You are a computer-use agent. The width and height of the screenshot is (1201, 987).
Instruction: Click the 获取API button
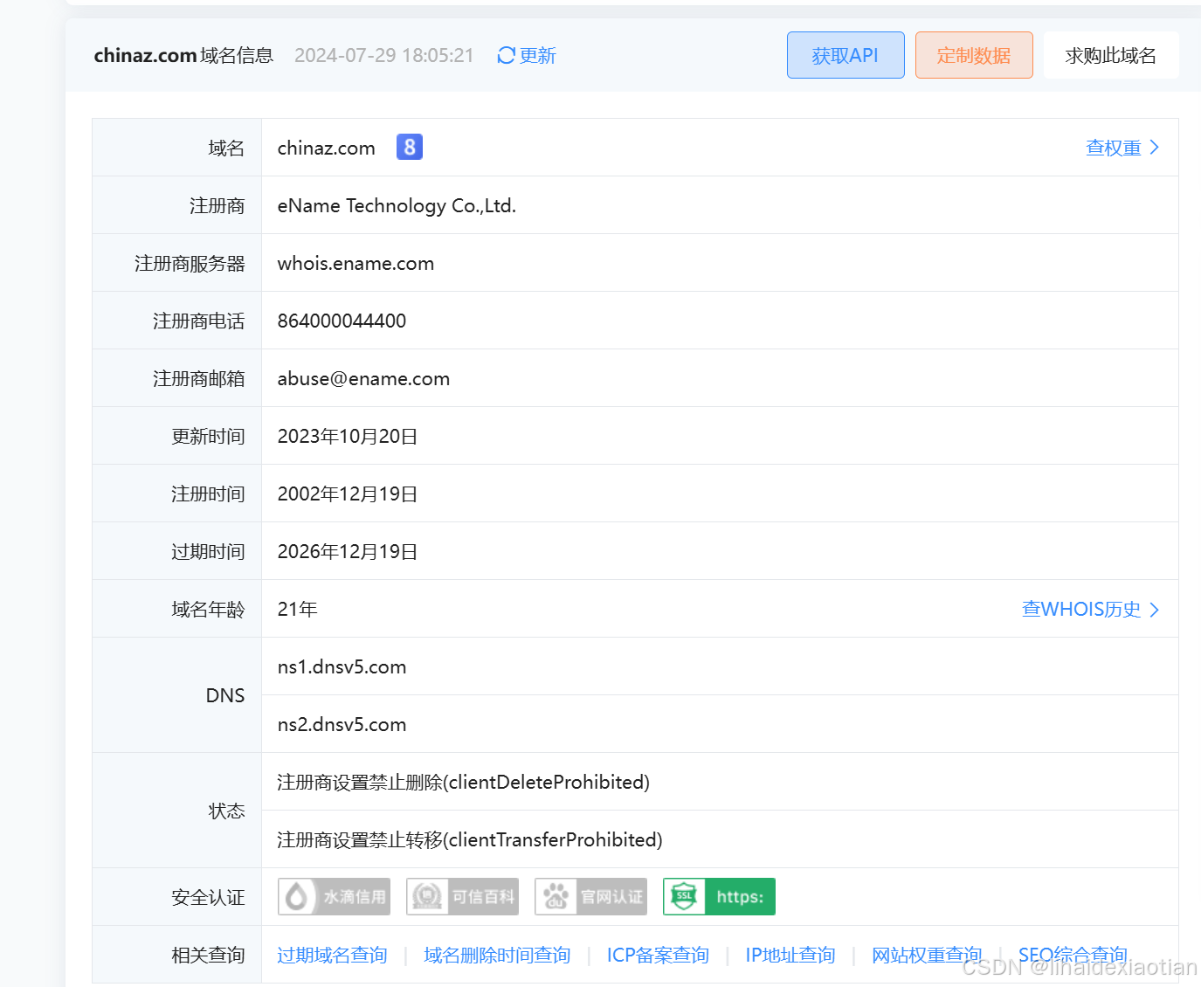(846, 55)
